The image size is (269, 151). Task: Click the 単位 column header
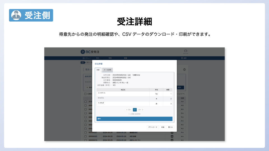[x=156, y=90]
